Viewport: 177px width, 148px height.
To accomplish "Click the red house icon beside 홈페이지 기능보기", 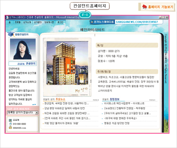I will [145, 7].
